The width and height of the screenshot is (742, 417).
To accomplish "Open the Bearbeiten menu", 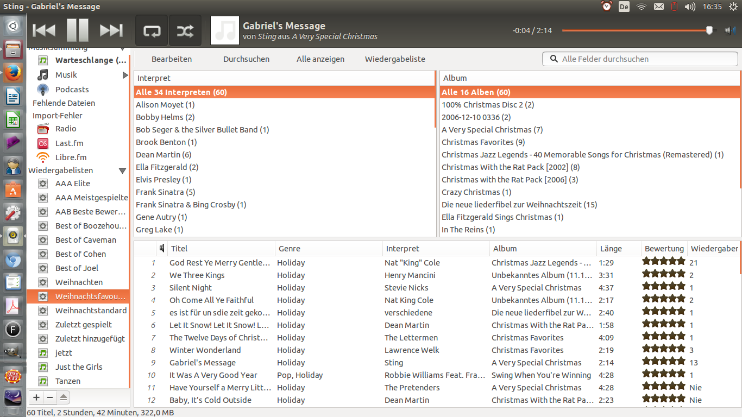I will [x=172, y=59].
